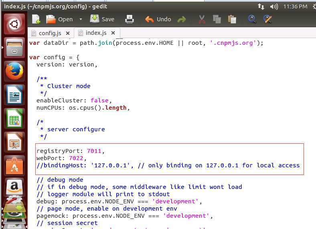The height and width of the screenshot is (229, 316).
Task: Save the current file
Action: click(x=102, y=19)
